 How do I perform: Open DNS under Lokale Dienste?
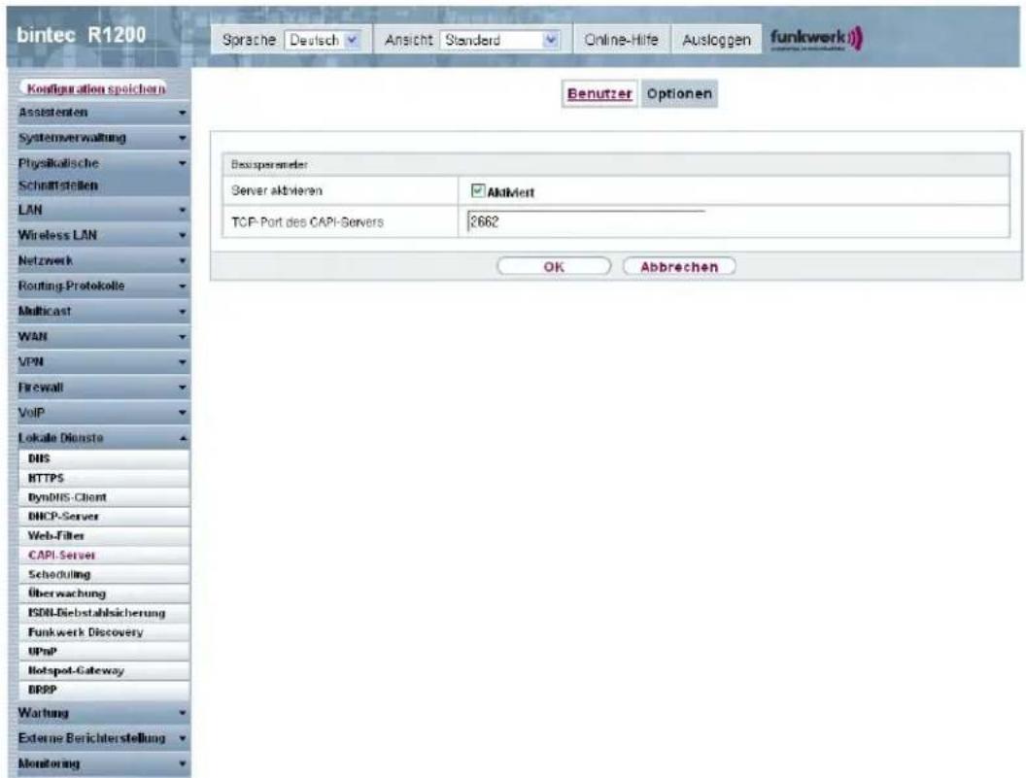pos(105,458)
